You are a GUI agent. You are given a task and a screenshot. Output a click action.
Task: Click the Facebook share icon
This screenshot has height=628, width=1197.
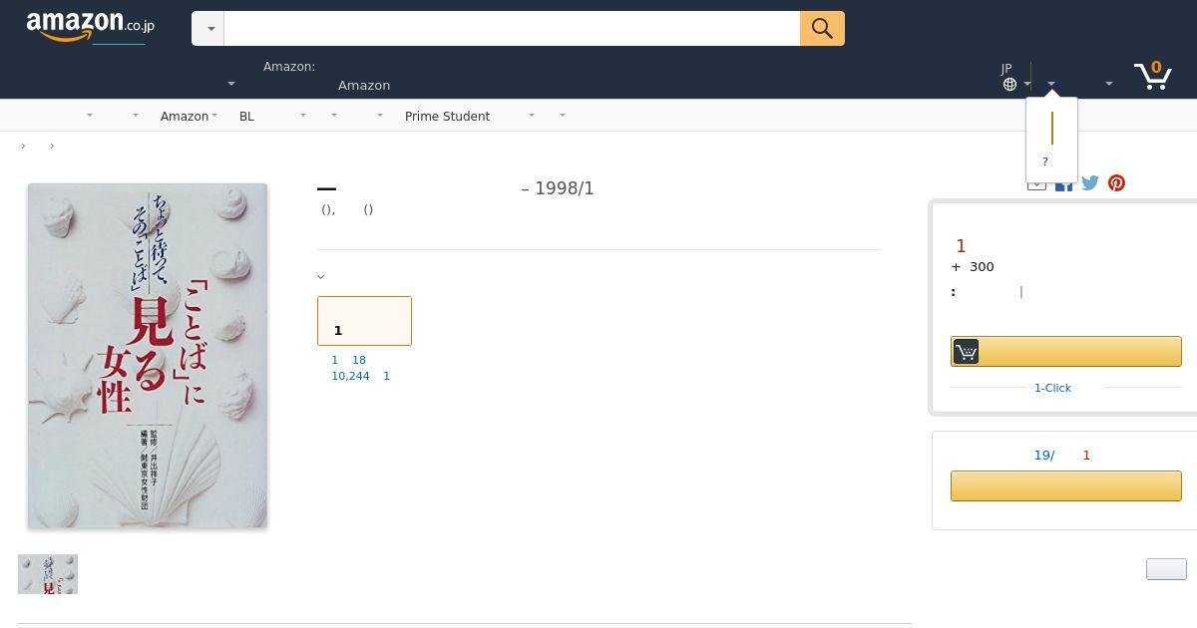coord(1064,184)
